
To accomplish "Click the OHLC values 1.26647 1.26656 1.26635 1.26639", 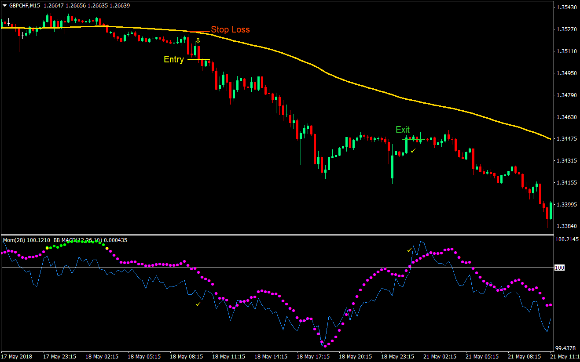I will click(87, 5).
